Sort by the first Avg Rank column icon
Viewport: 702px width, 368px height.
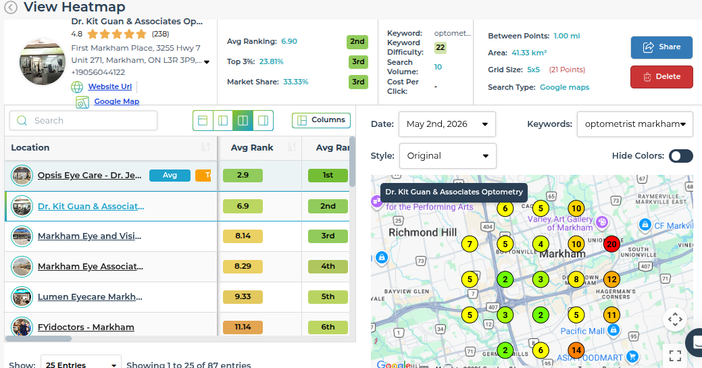[291, 147]
